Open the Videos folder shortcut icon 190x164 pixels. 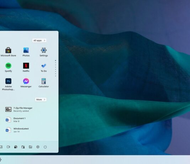(x=8, y=147)
